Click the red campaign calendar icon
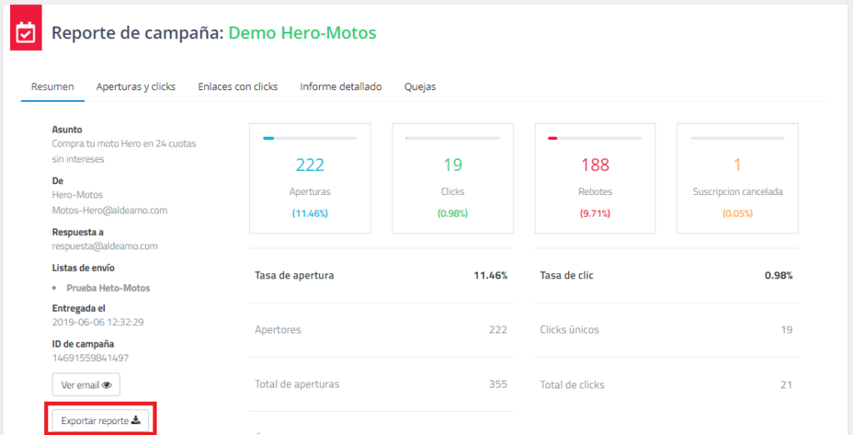The width and height of the screenshot is (853, 435). coord(26,33)
